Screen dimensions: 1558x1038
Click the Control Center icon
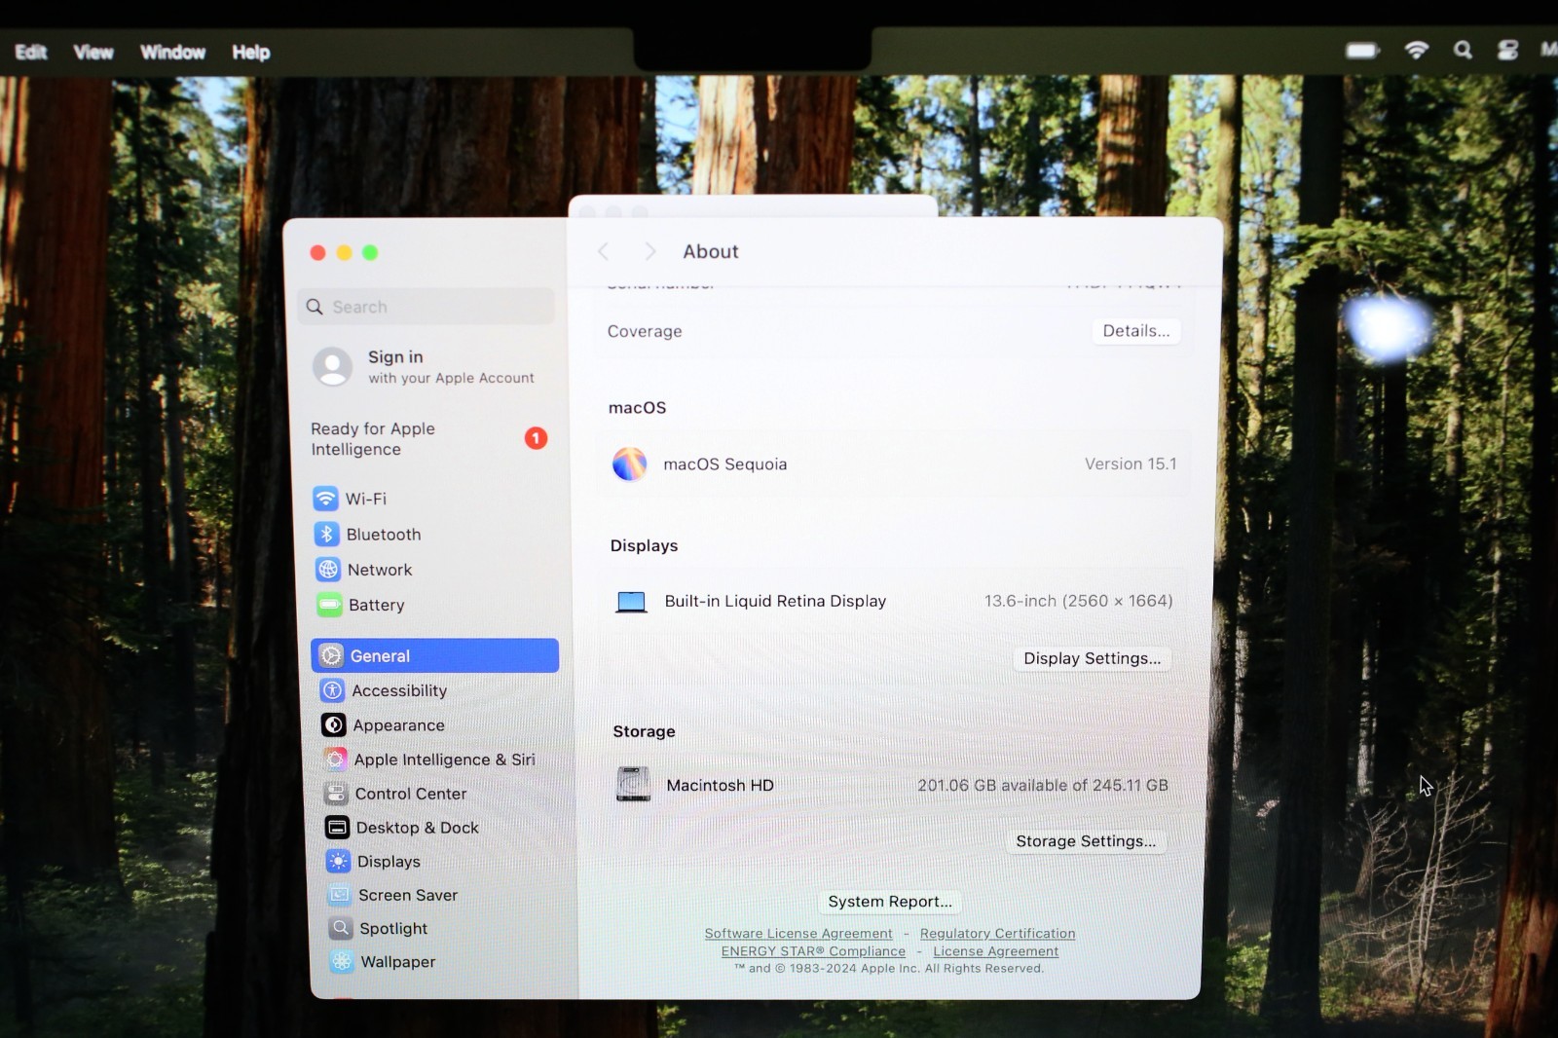tap(336, 794)
